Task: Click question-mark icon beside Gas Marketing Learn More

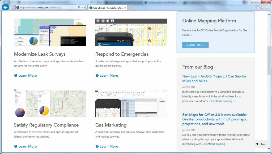Action: point(97,146)
